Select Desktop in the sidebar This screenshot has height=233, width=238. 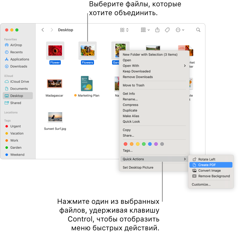pos(18,96)
